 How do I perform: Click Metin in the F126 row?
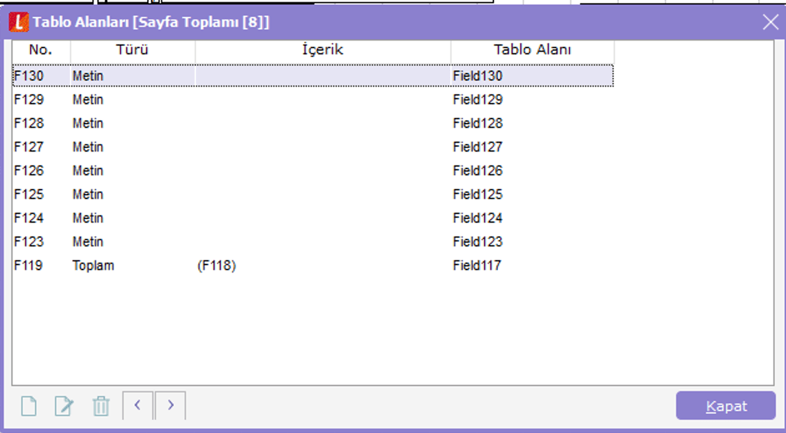pyautogui.click(x=88, y=170)
